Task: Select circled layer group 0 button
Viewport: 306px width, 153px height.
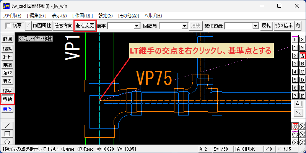Action: [x=295, y=127]
